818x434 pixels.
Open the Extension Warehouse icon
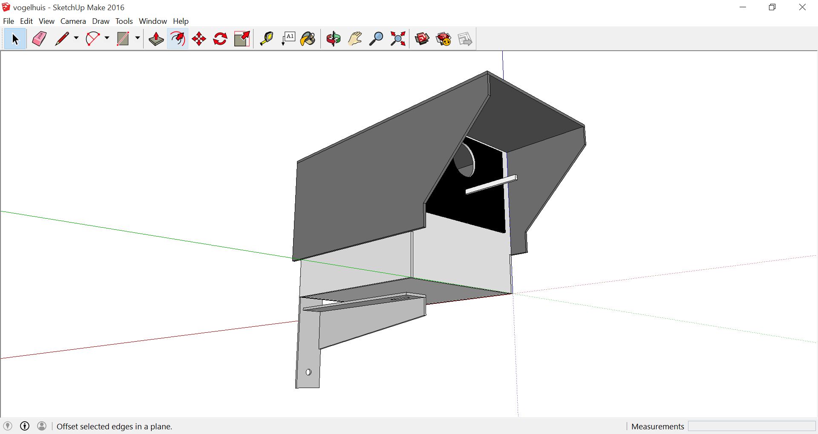[x=444, y=39]
